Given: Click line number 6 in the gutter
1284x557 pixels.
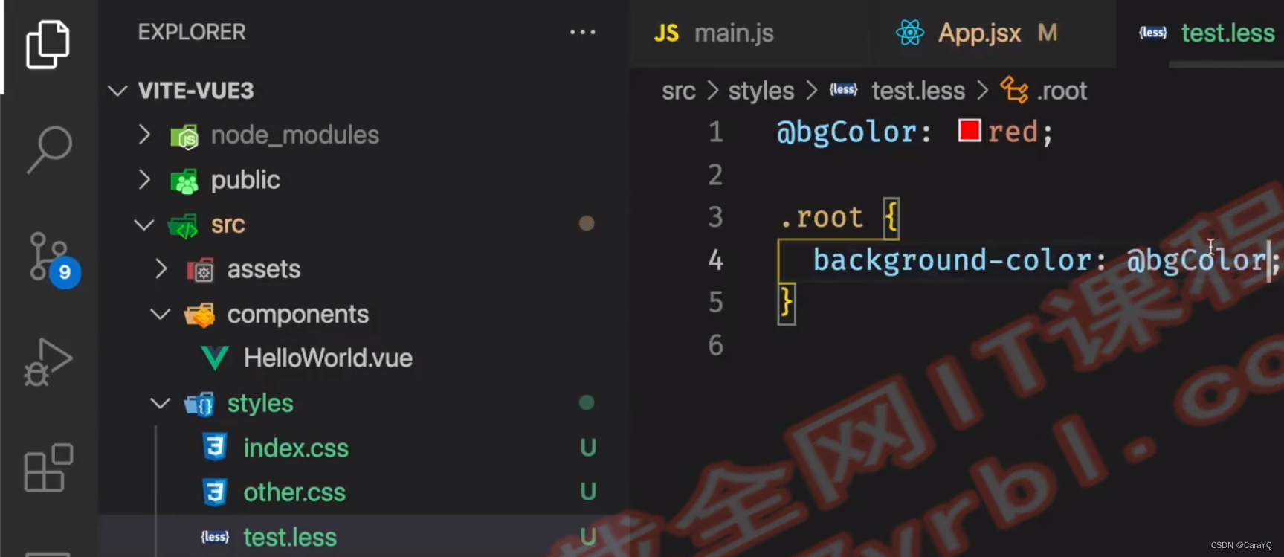Looking at the screenshot, I should click(715, 345).
